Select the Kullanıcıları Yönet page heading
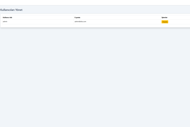190x127 pixels. 11,10
